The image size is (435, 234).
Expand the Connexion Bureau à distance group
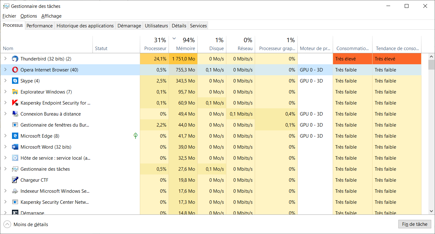click(x=5, y=114)
